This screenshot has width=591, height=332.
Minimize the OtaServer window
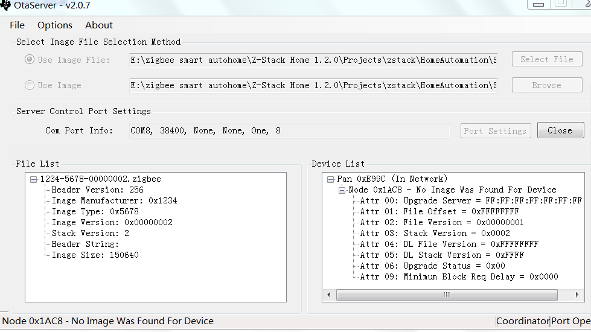point(538,4)
